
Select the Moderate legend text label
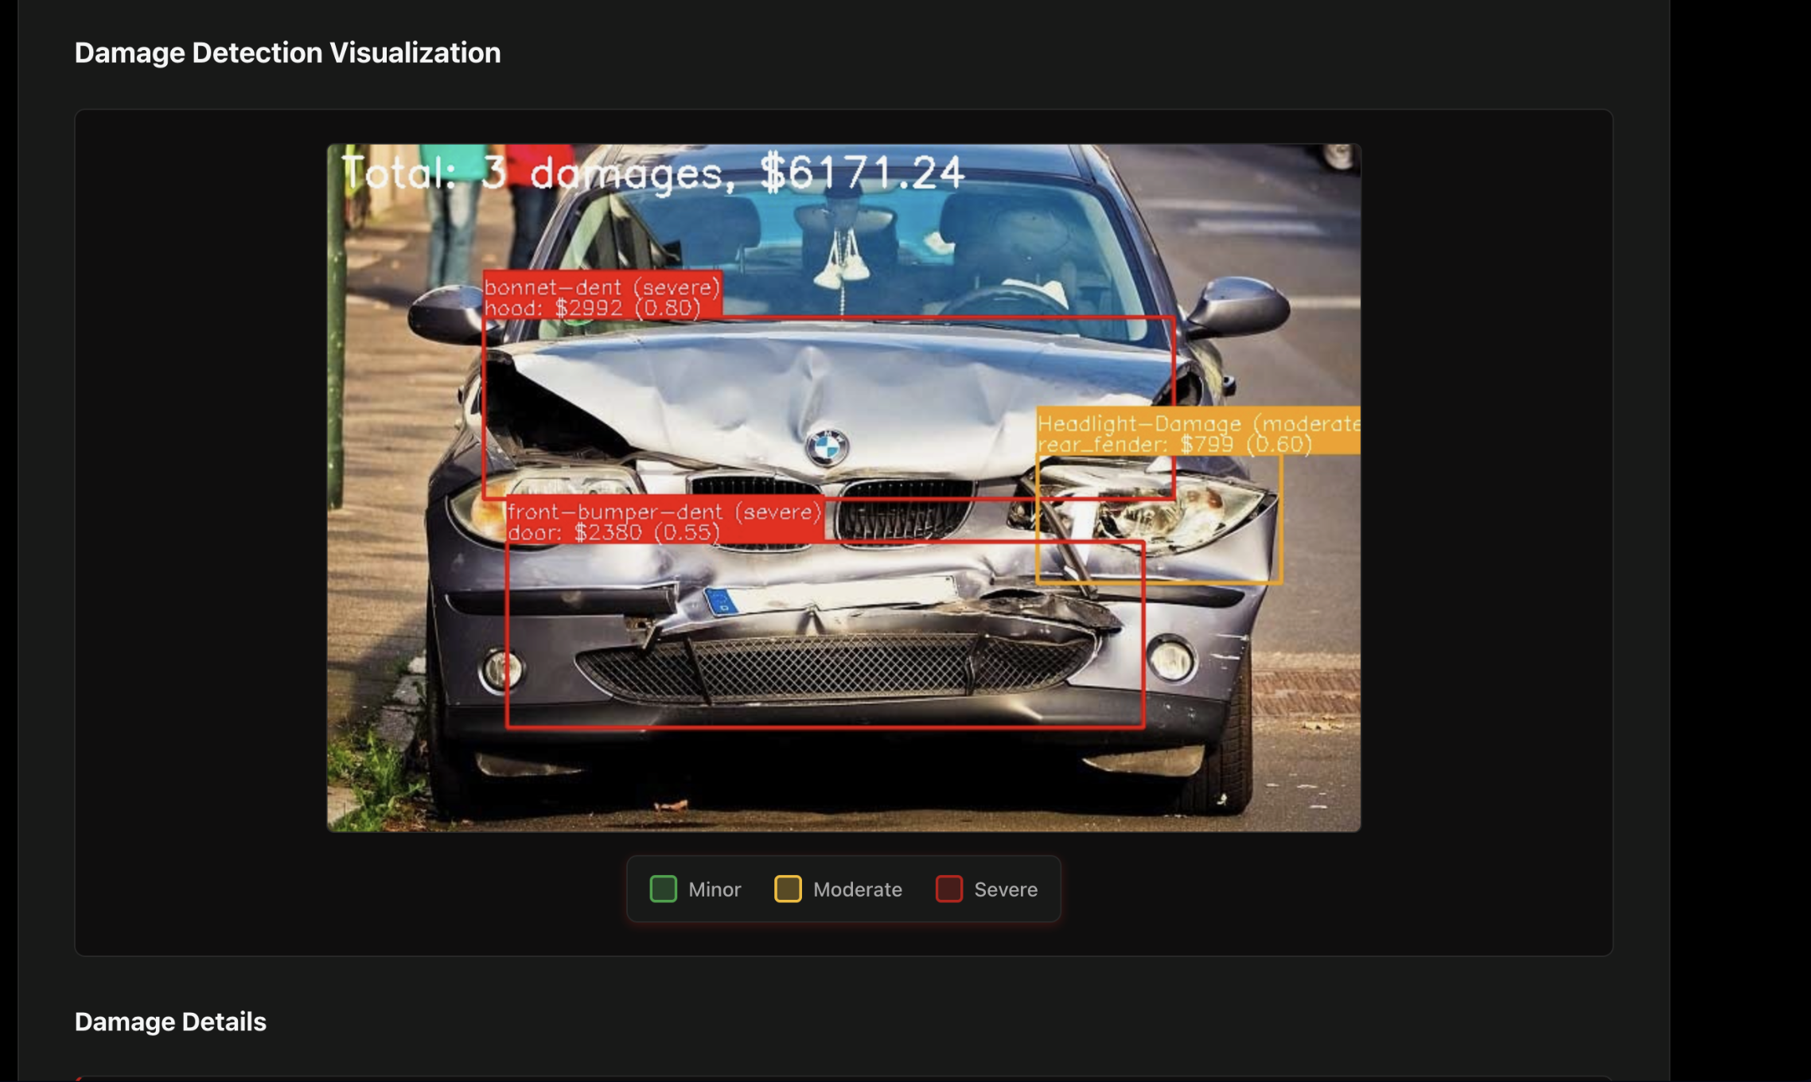857,889
